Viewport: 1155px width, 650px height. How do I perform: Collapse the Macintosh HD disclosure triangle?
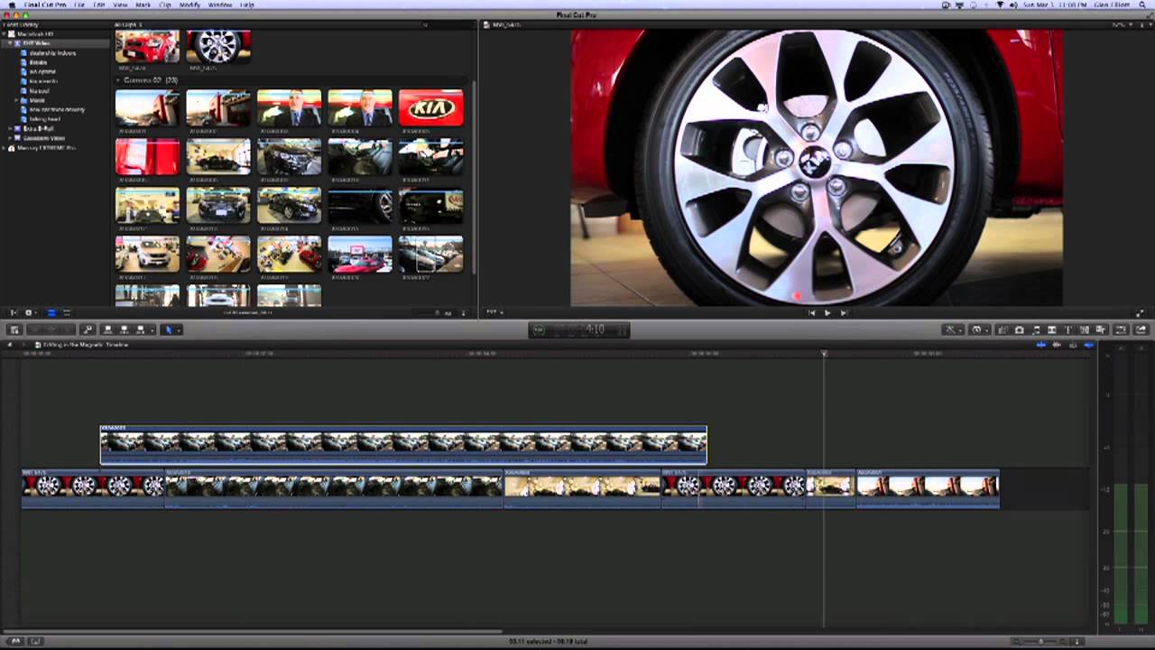pyautogui.click(x=5, y=34)
